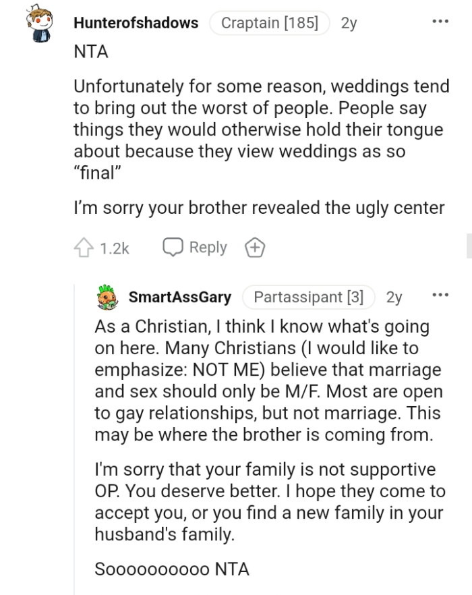Upvote Hunterofshadows' comment
This screenshot has height=595, width=472.
(x=83, y=248)
